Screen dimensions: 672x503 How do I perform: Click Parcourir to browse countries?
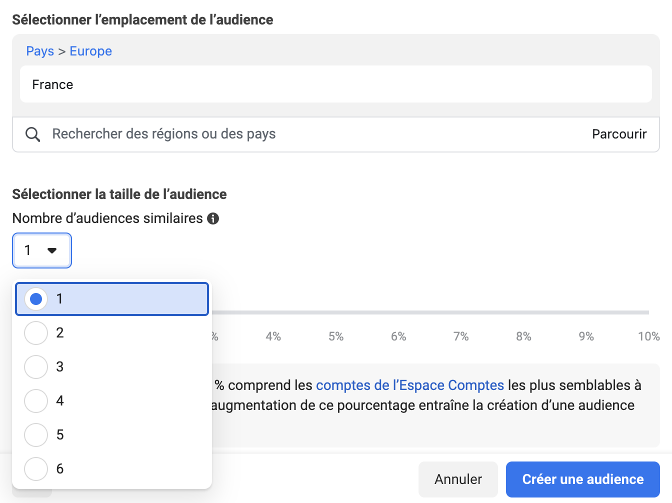point(619,134)
